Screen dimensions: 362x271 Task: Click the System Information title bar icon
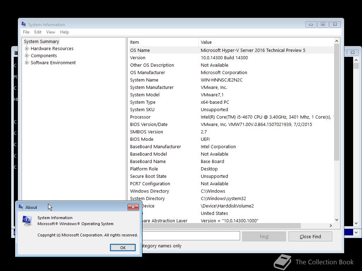point(24,24)
